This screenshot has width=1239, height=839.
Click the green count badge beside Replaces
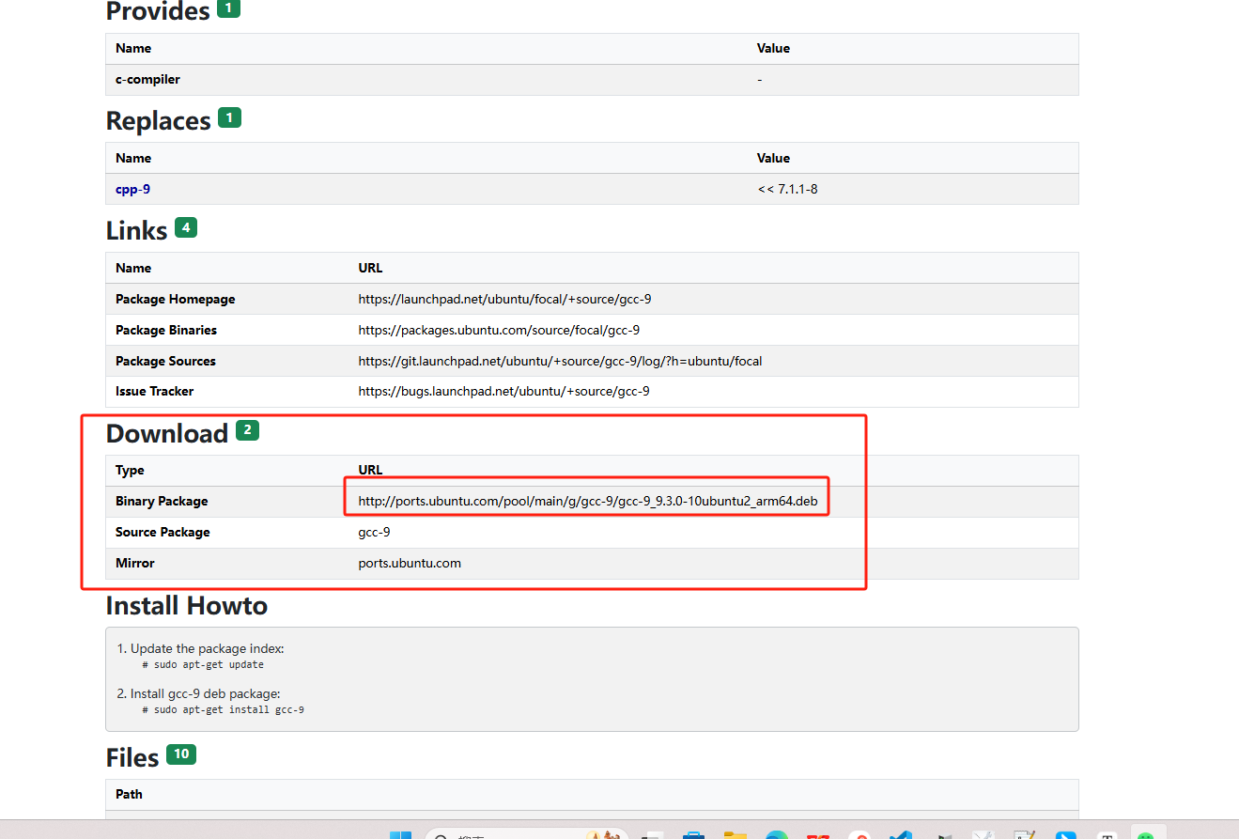229,118
